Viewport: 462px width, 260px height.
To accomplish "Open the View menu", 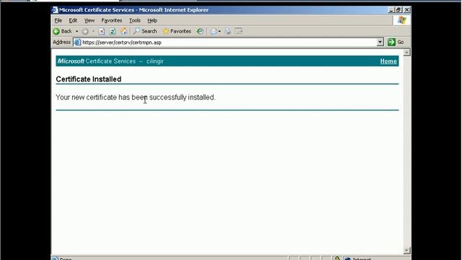I will (x=90, y=20).
